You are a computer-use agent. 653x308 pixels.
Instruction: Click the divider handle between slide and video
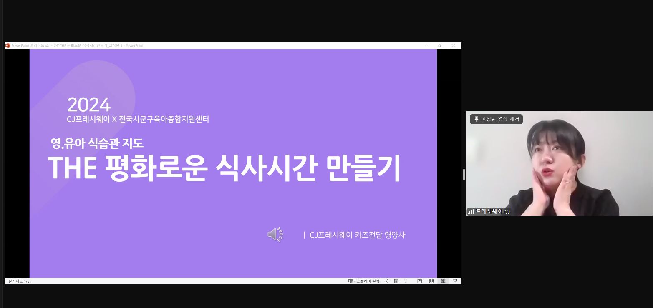[x=464, y=174]
